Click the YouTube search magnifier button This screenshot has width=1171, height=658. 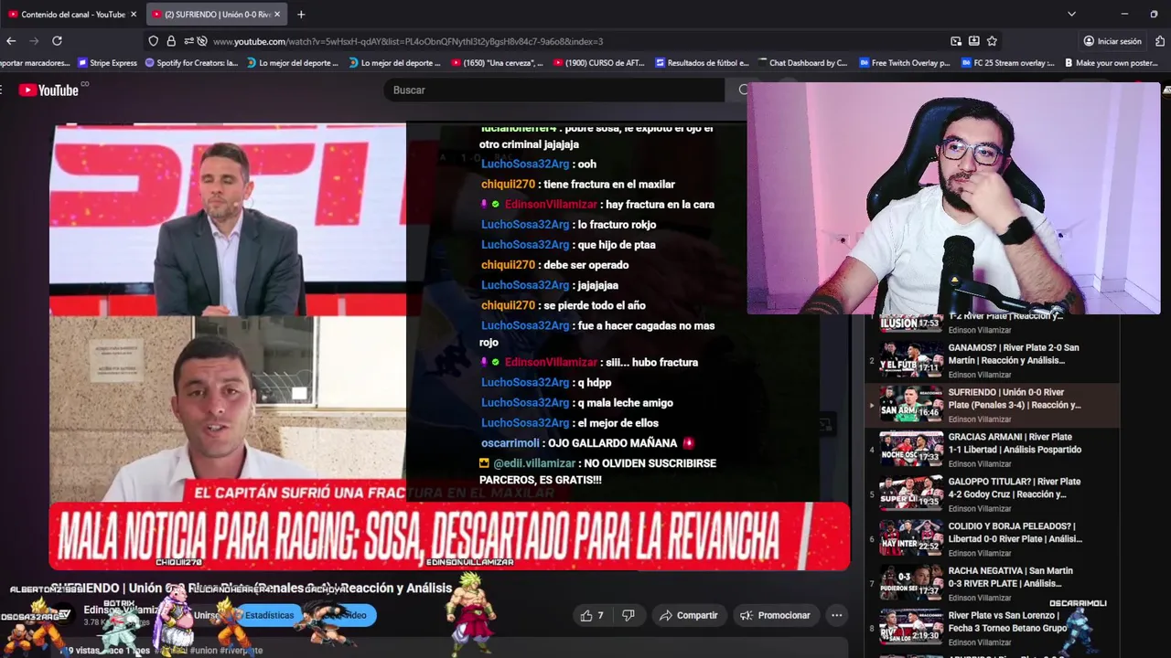click(x=741, y=90)
